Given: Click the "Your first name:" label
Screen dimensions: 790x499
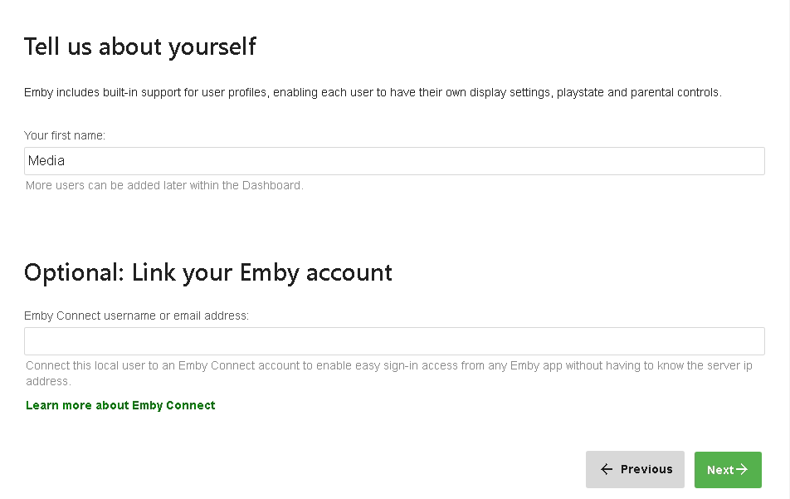Looking at the screenshot, I should tap(65, 135).
